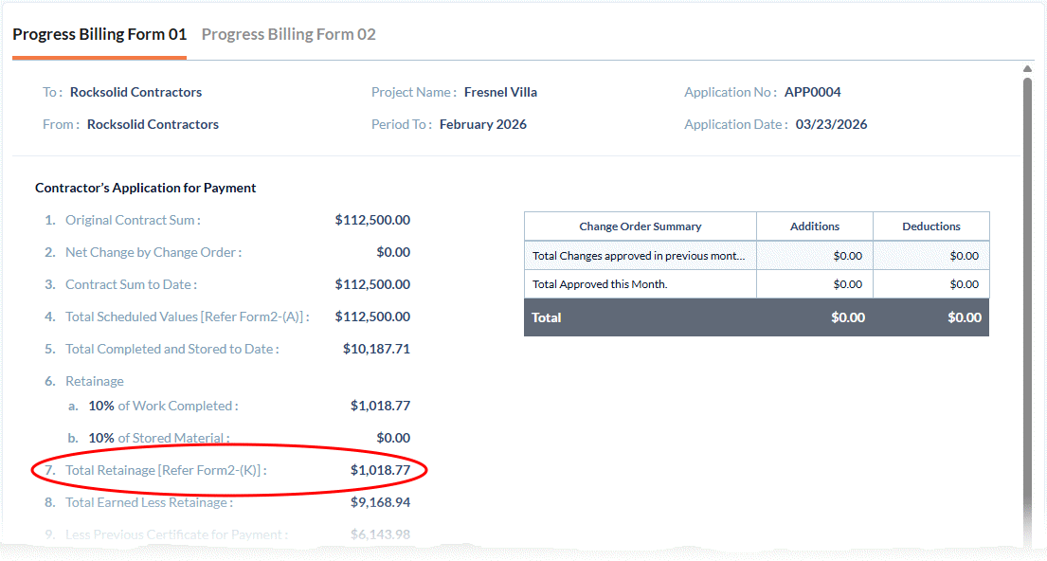Image resolution: width=1047 pixels, height=561 pixels.
Task: Select the Total Approved this Month row label
Action: point(600,284)
